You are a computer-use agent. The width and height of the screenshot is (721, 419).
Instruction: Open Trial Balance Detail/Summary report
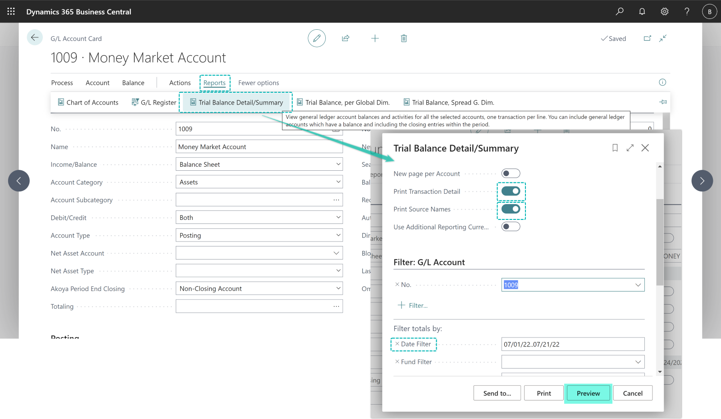tap(237, 102)
